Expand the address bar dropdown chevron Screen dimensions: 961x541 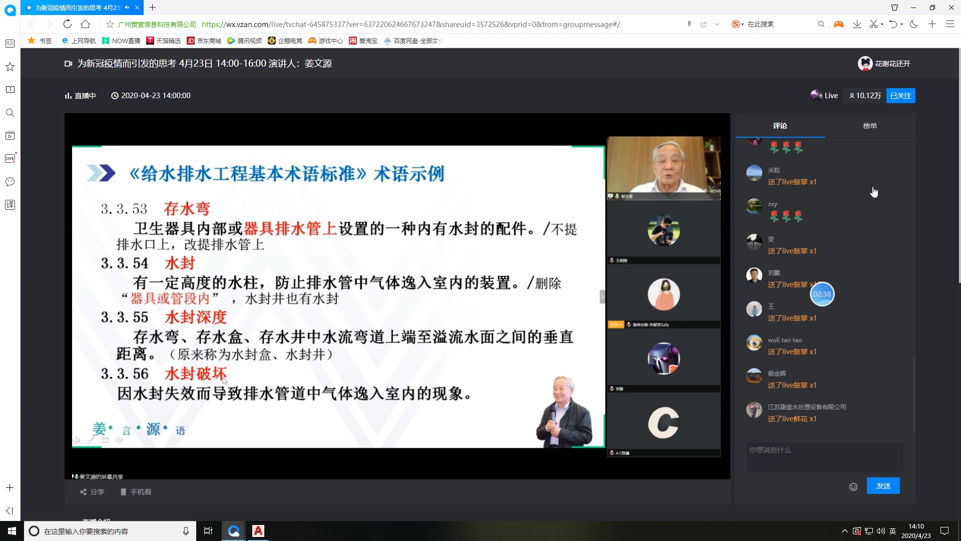pyautogui.click(x=717, y=24)
